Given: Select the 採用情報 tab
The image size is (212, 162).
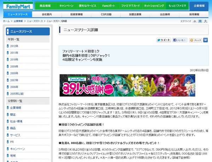Looking at the screenshot, I should click(194, 15).
